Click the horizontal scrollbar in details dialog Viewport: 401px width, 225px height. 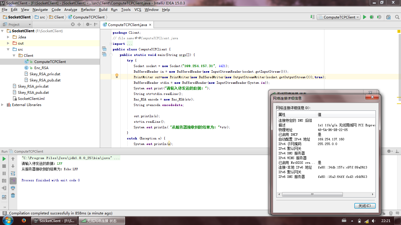[312, 194]
